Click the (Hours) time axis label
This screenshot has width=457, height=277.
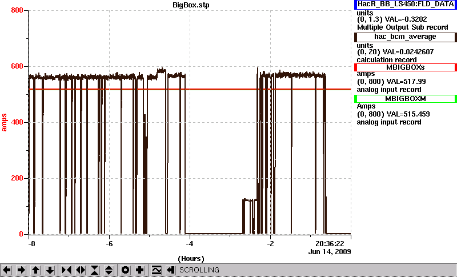point(191,259)
